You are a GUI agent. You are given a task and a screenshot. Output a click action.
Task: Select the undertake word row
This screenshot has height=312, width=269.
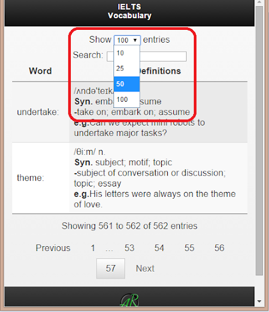click(130, 112)
